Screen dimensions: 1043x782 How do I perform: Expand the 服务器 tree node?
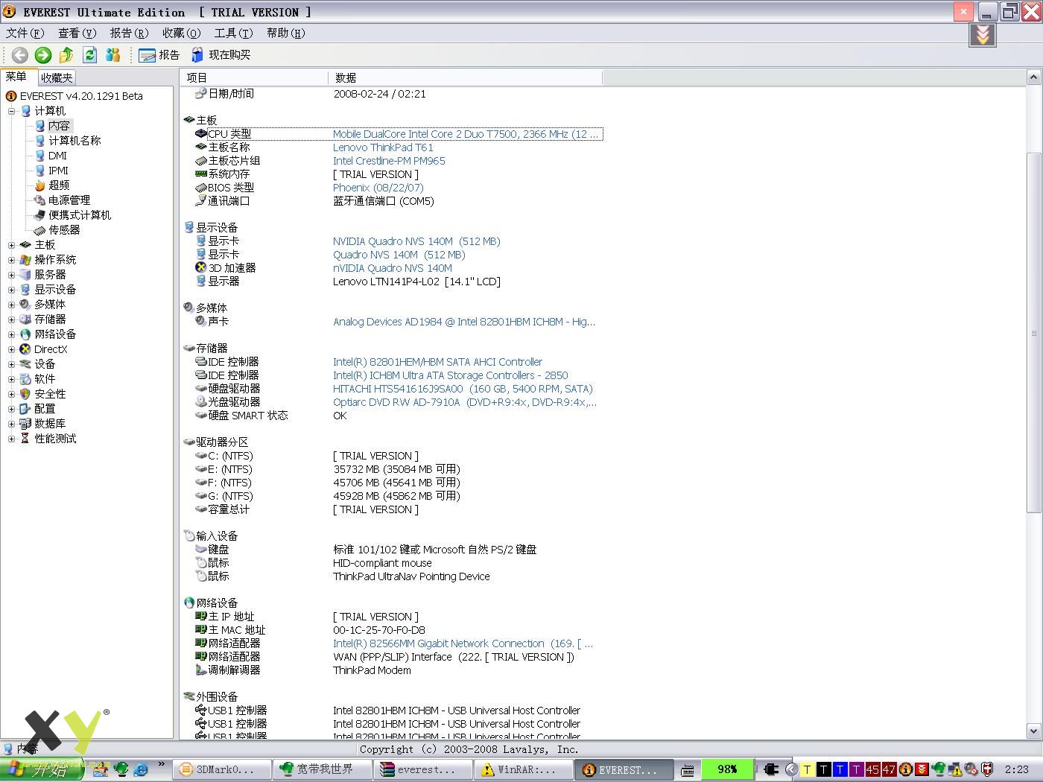click(11, 275)
